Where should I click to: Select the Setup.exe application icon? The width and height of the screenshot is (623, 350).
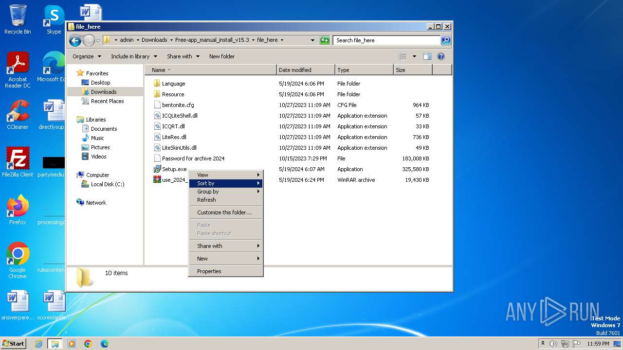[157, 169]
